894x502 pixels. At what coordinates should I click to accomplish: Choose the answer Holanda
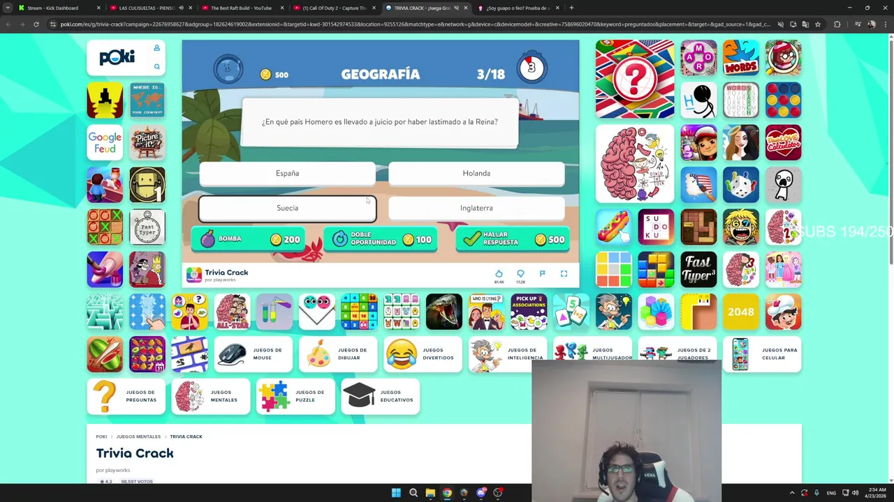point(476,174)
